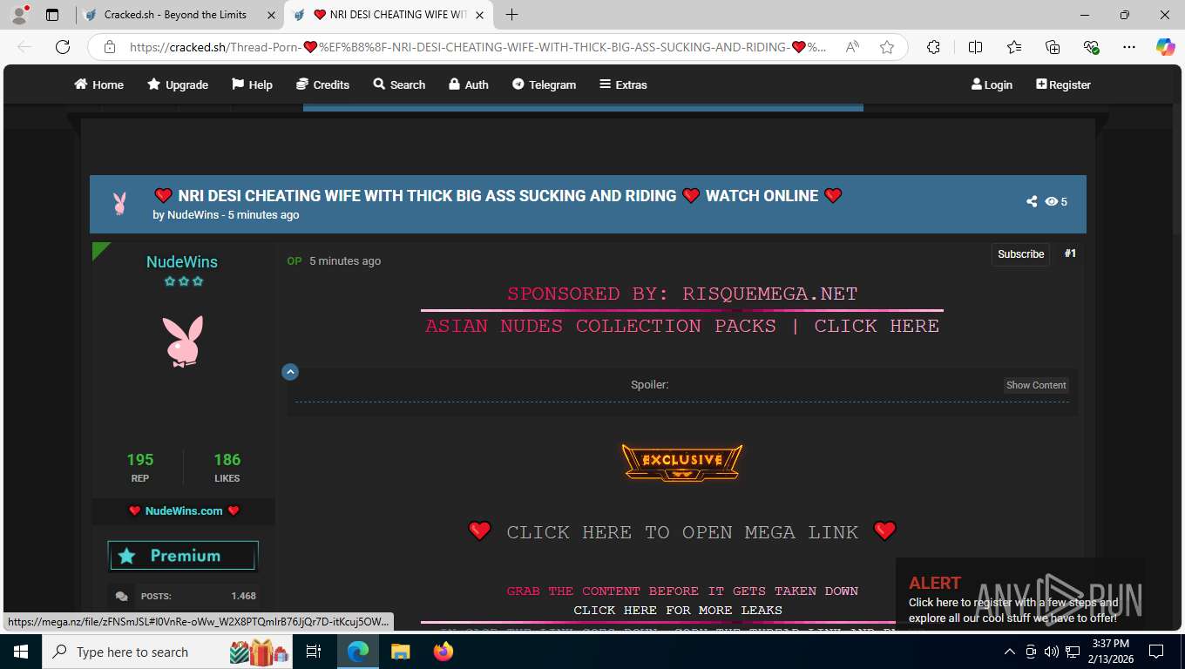Open Help in site navigation
This screenshot has height=669, width=1185.
252,84
